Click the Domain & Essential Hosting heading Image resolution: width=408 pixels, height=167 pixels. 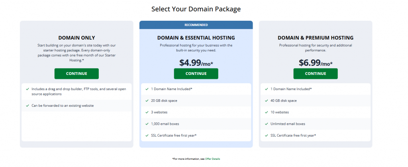[x=196, y=38]
